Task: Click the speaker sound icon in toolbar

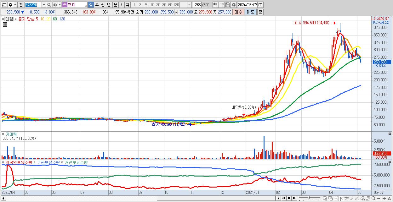Action: click(55, 5)
